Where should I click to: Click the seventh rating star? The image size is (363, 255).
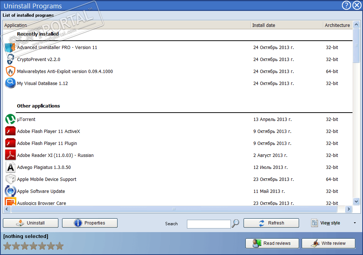click(60, 246)
